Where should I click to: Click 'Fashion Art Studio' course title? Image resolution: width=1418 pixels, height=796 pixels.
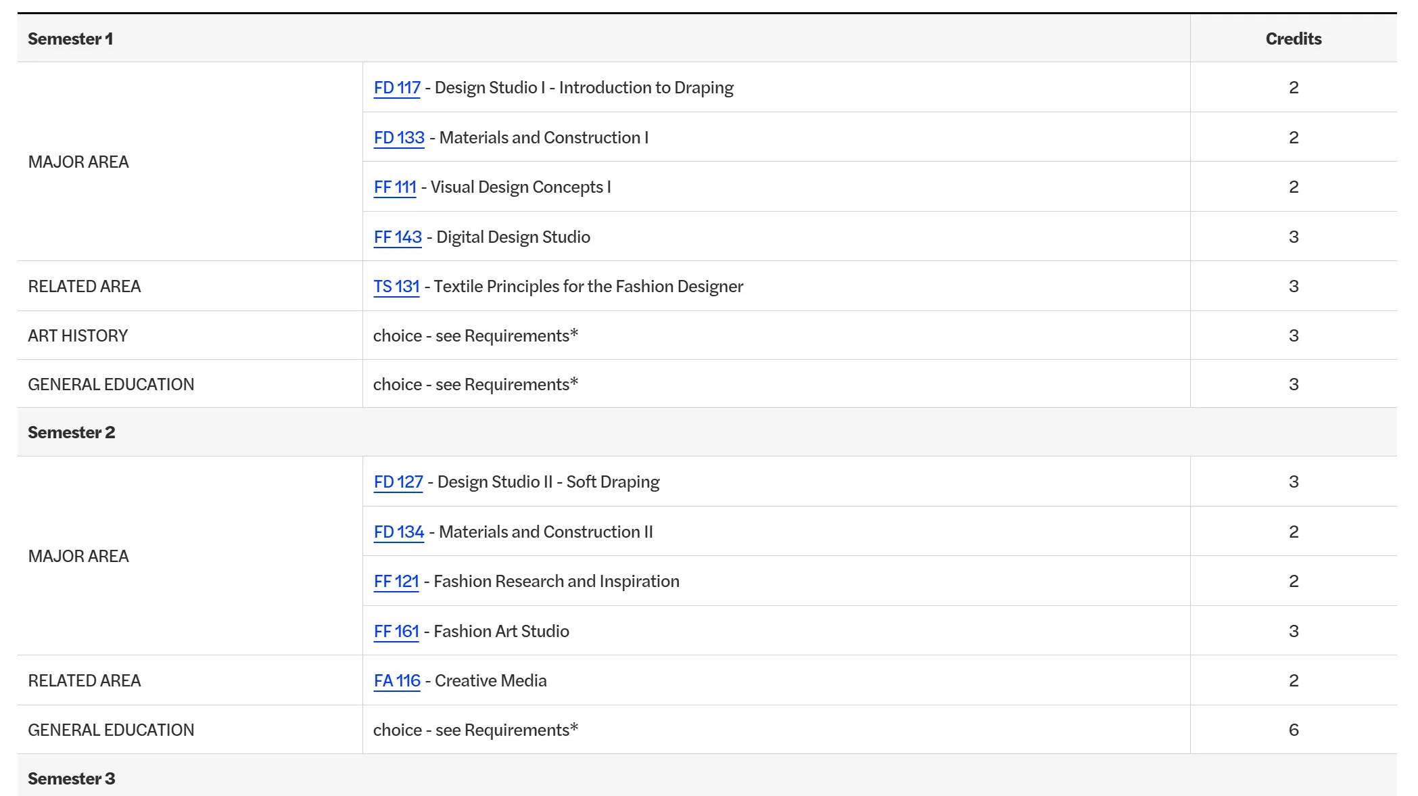point(501,632)
